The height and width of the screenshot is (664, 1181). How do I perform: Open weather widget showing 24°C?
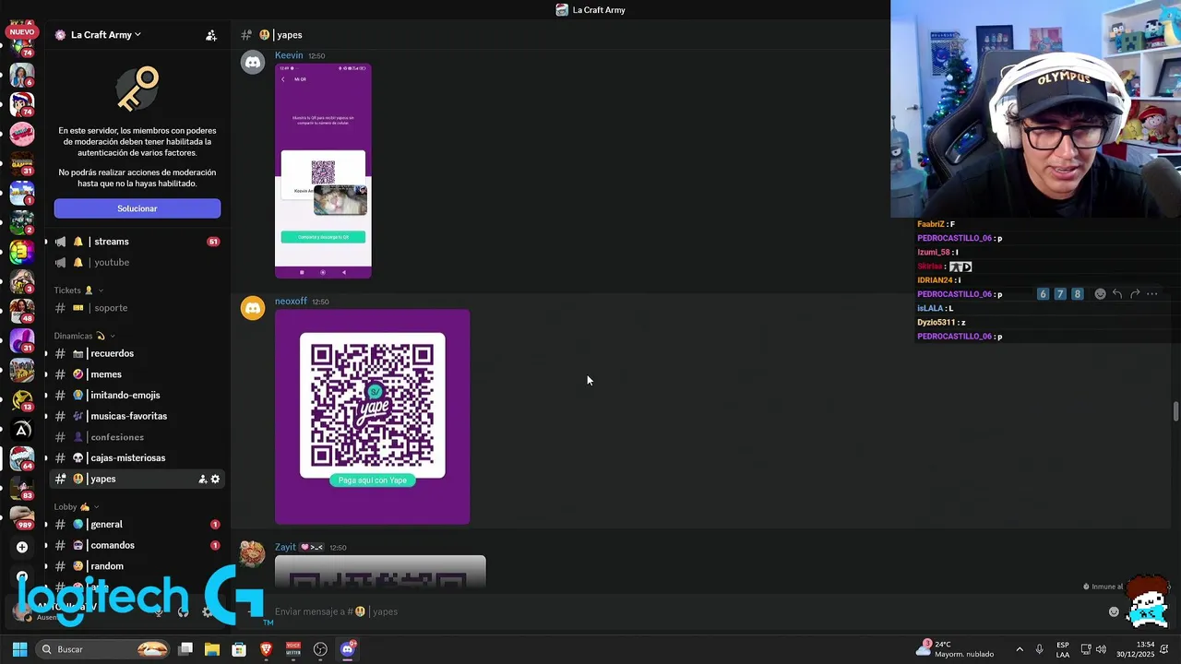pos(956,649)
